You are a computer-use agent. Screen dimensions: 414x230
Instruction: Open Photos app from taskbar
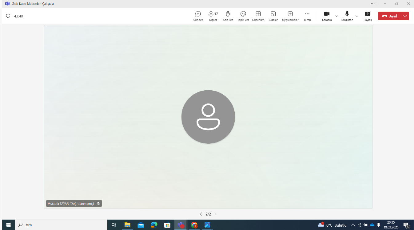click(x=207, y=225)
